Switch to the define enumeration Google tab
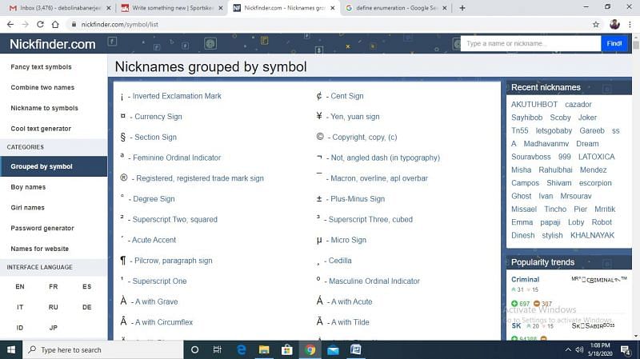Screen dimensions: 640x359 [390, 8]
